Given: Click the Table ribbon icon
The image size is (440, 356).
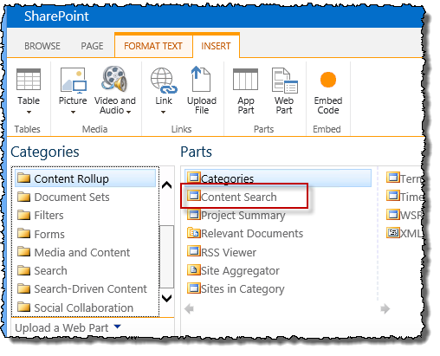Looking at the screenshot, I should [29, 80].
